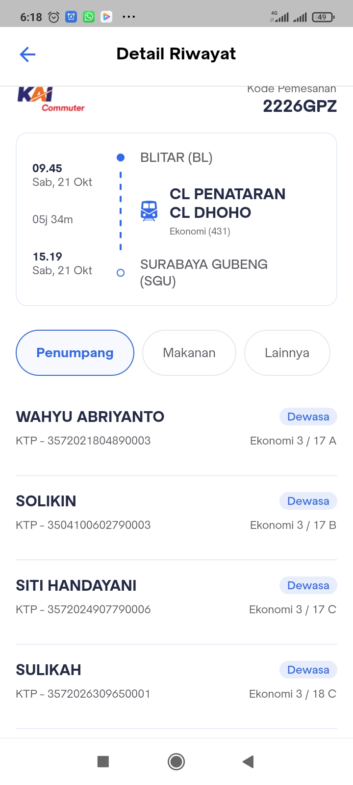353x785 pixels.
Task: Switch to the Penumpang tab
Action: pos(75,353)
